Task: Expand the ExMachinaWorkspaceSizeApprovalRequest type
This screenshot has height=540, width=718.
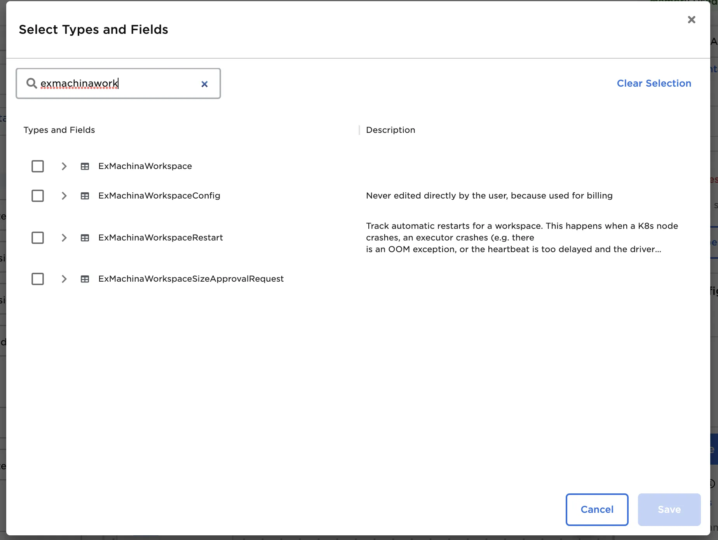Action: 64,279
